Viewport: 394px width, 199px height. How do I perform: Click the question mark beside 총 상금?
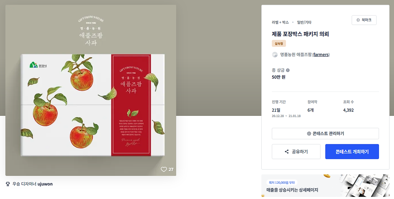pyautogui.click(x=288, y=70)
